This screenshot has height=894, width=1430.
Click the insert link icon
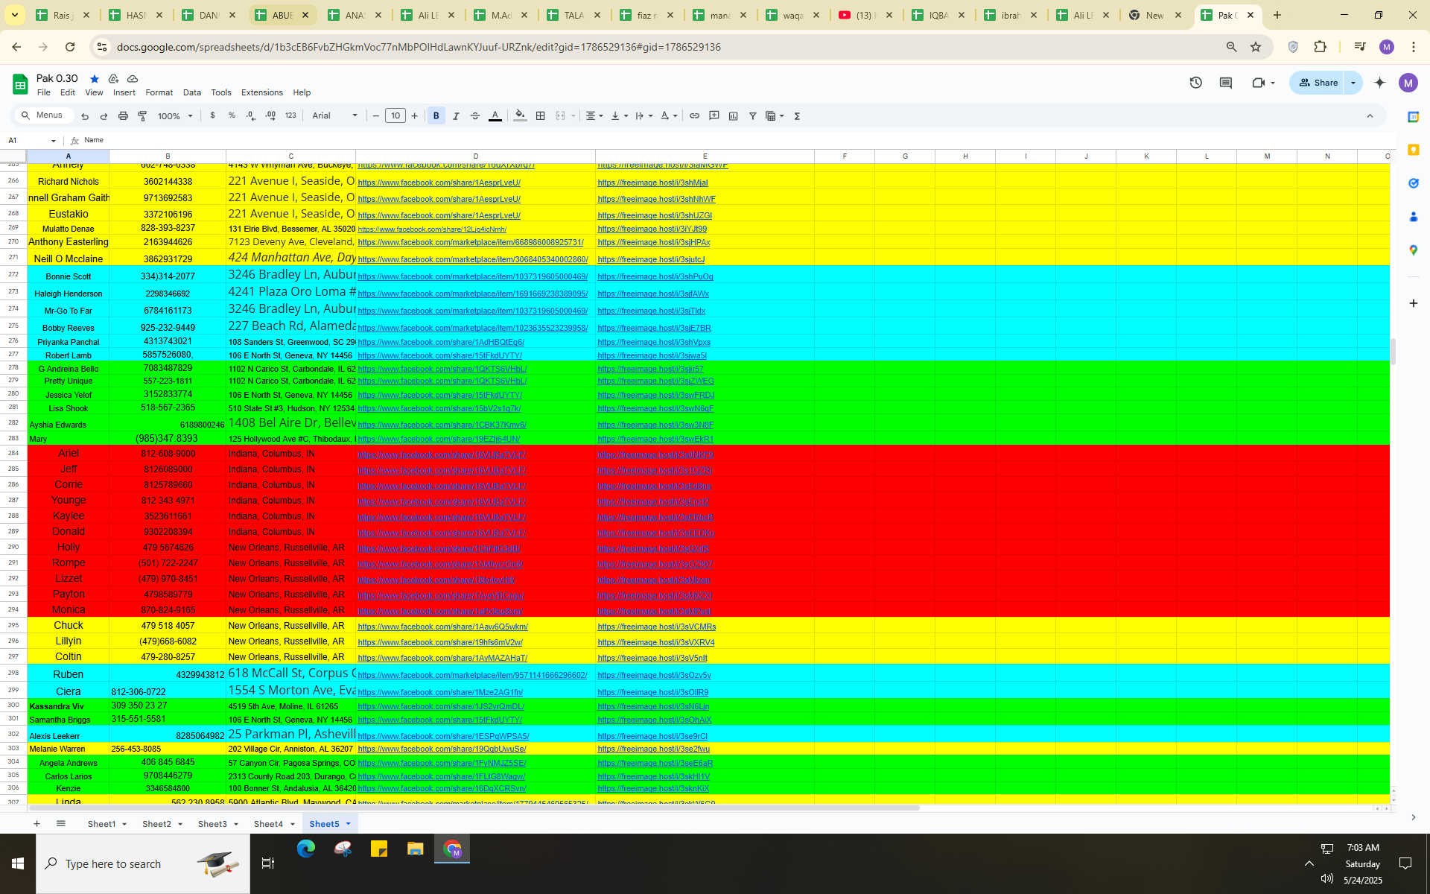[x=694, y=116]
